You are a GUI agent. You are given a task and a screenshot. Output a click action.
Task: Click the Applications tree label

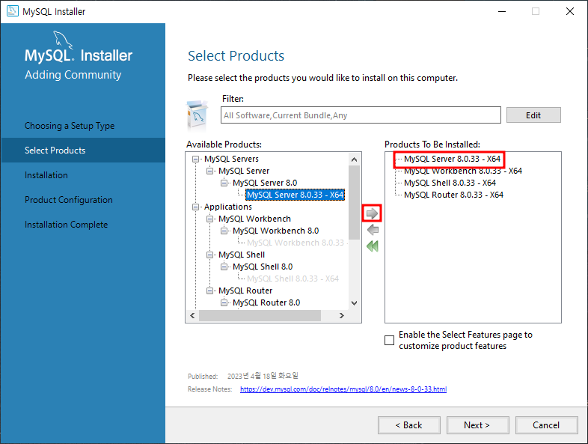tap(228, 207)
